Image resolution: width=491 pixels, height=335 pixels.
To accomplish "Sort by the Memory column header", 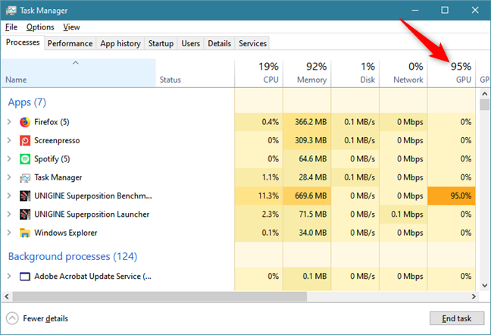I will [x=307, y=73].
